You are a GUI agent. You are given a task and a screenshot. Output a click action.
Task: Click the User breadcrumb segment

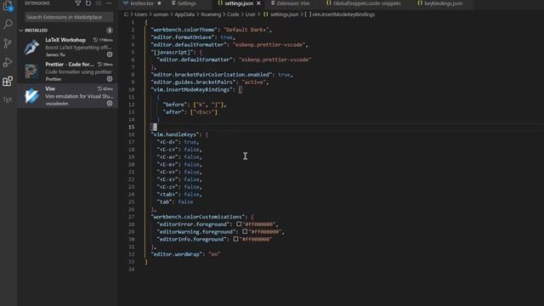click(251, 14)
